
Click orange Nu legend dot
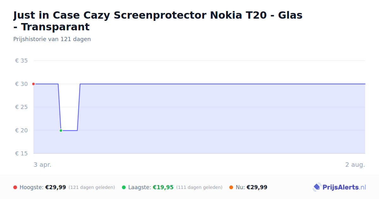tap(231, 187)
